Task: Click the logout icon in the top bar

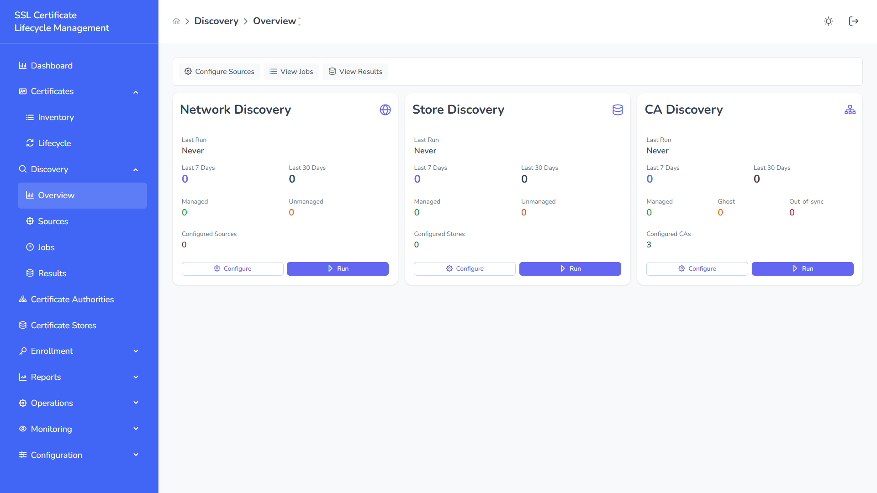Action: [x=853, y=21]
